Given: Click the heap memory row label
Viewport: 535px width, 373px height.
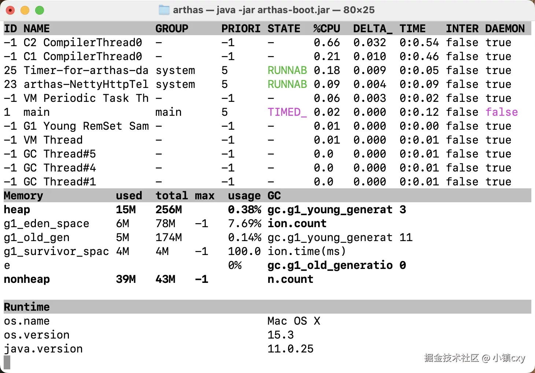Looking at the screenshot, I should point(17,210).
